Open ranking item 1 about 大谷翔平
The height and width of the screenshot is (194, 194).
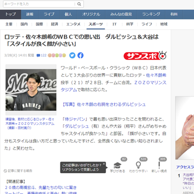[188, 181]
